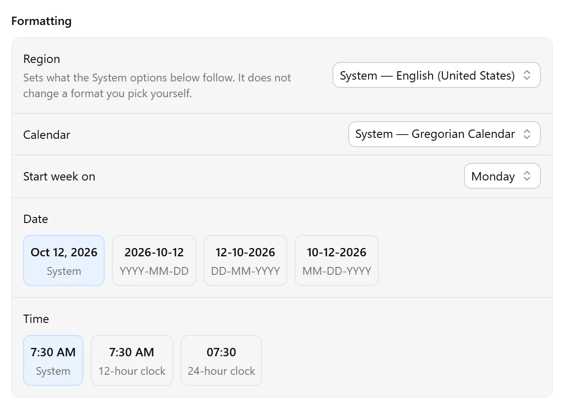Select the YYYY-MM-DD date format
The image size is (564, 409).
(x=154, y=260)
